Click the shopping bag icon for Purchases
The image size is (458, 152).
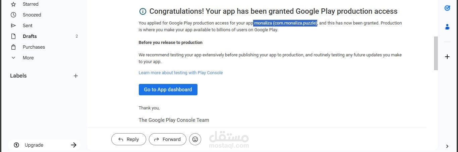(x=13, y=47)
